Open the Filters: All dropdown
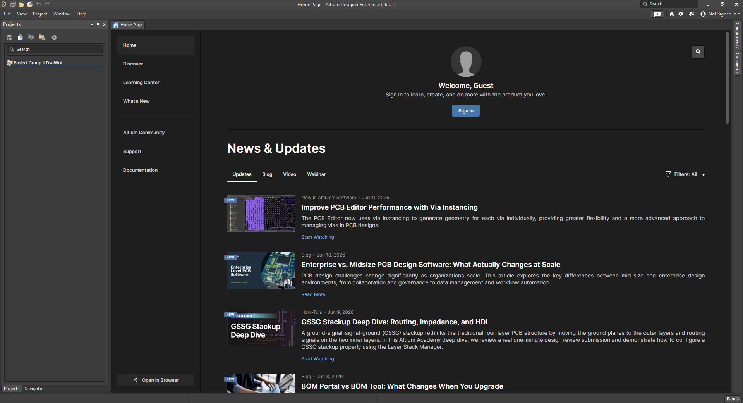This screenshot has width=743, height=403. 685,174
